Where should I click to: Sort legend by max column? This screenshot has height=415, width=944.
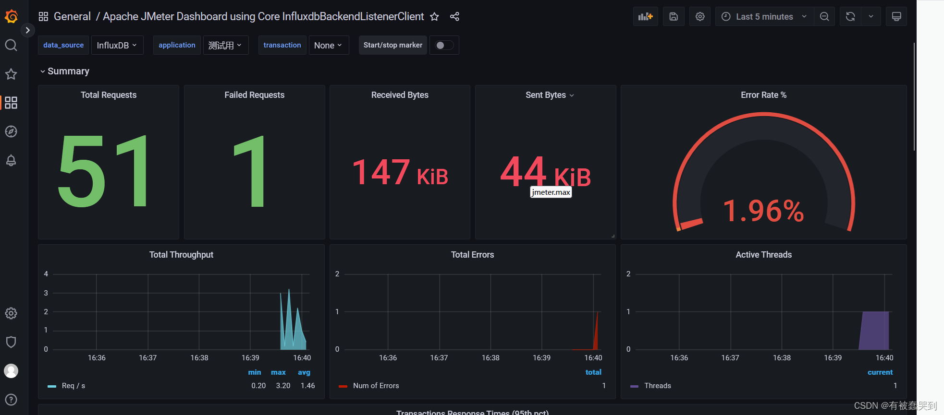pyautogui.click(x=278, y=372)
